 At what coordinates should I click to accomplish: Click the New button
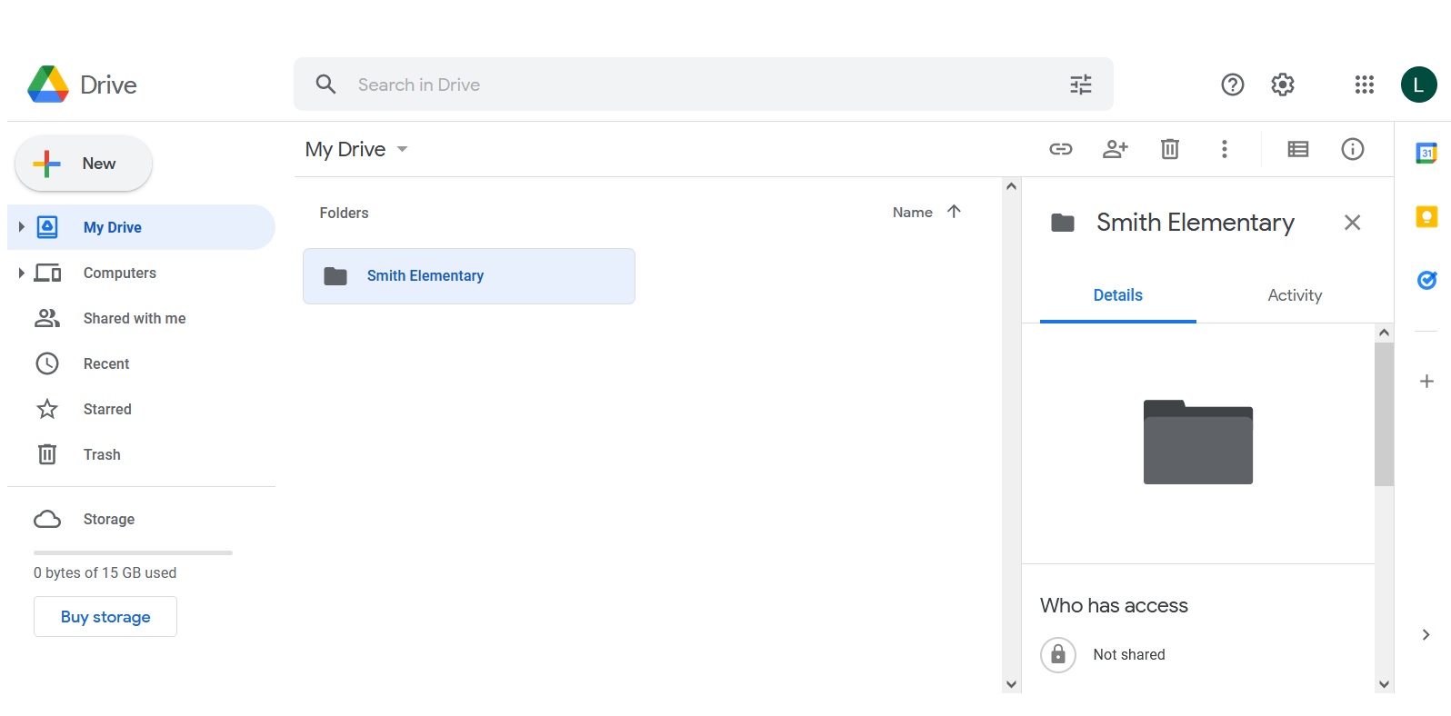(x=84, y=164)
